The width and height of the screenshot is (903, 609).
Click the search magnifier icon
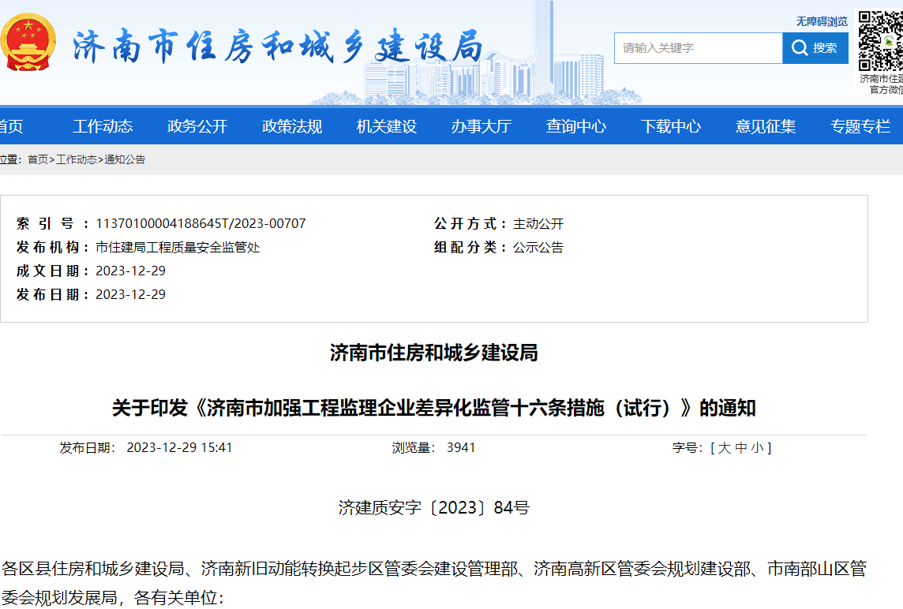click(799, 47)
